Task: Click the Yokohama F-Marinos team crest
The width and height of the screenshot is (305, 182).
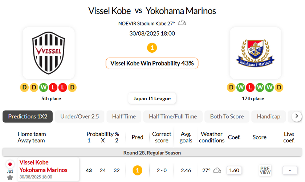Action: tap(255, 53)
